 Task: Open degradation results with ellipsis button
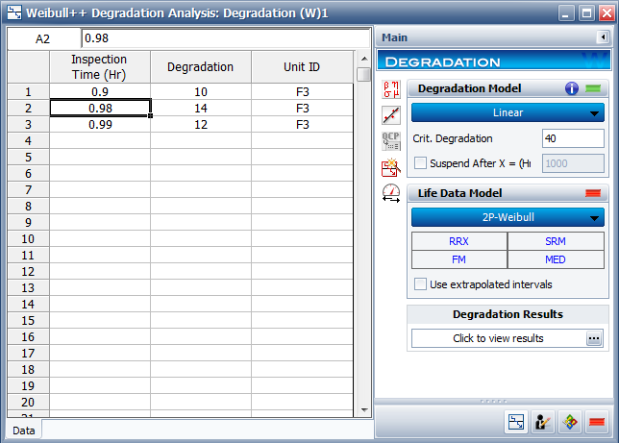(x=594, y=338)
